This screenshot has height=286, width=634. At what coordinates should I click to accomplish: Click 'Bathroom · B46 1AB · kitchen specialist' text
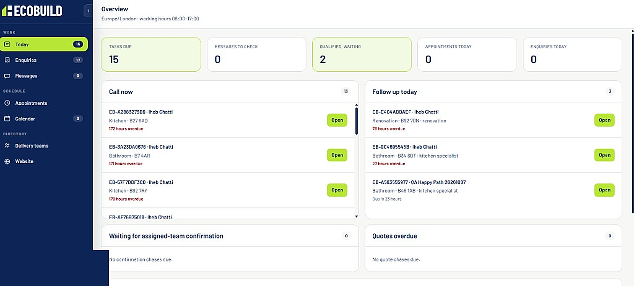pos(415,191)
